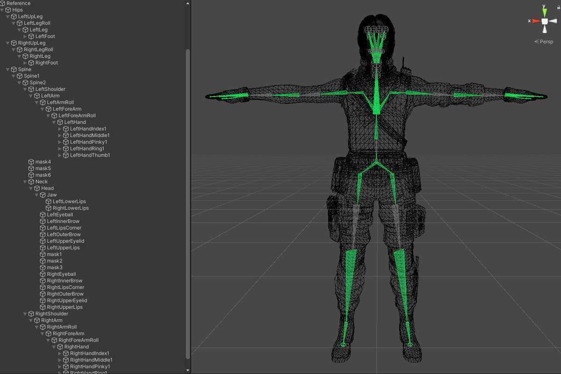
Task: Collapse the Jaw node
Action: (x=37, y=195)
